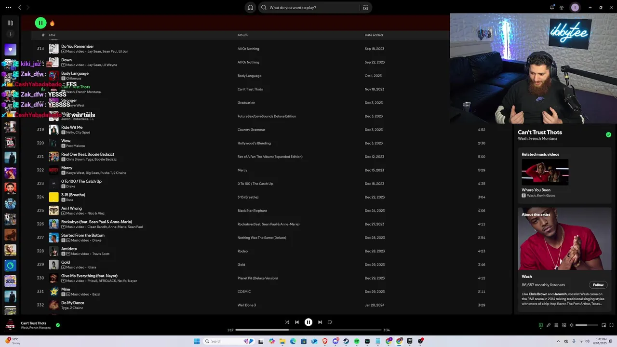Sort by Album column header
This screenshot has width=617, height=347.
[x=242, y=35]
